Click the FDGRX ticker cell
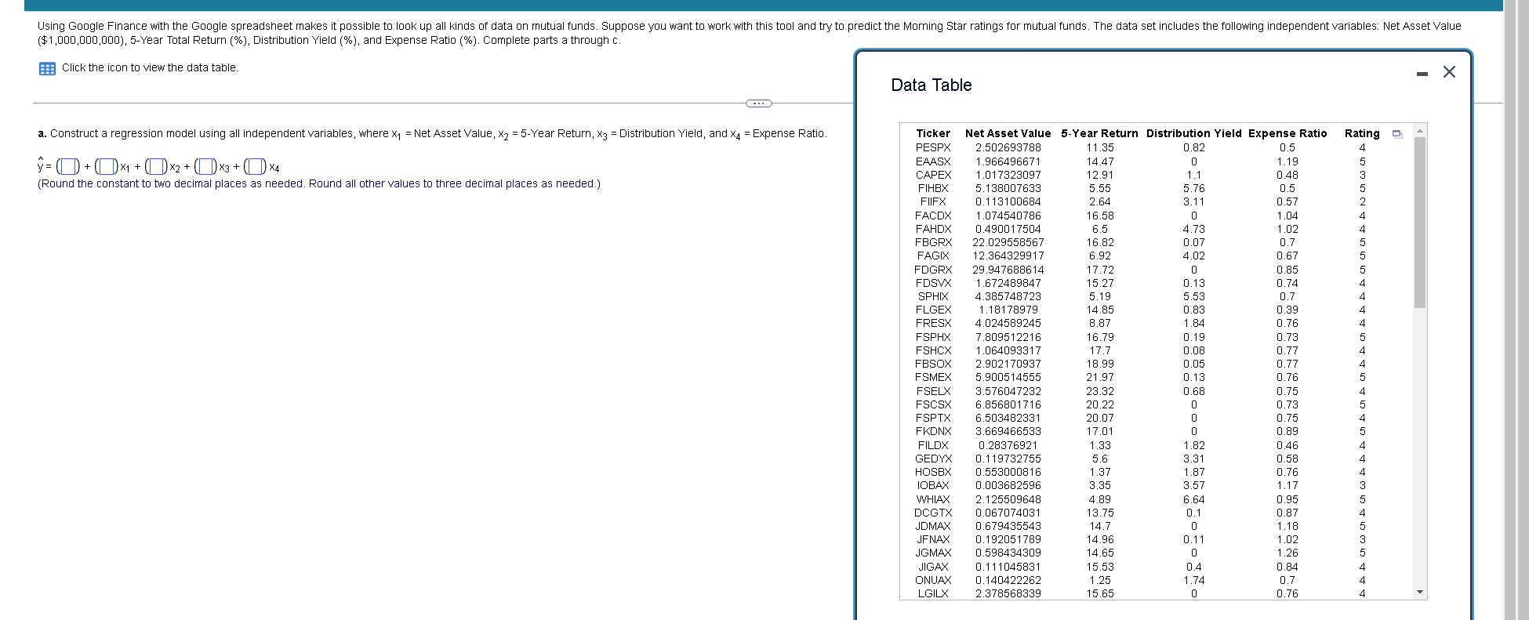This screenshot has height=620, width=1529. click(x=933, y=270)
